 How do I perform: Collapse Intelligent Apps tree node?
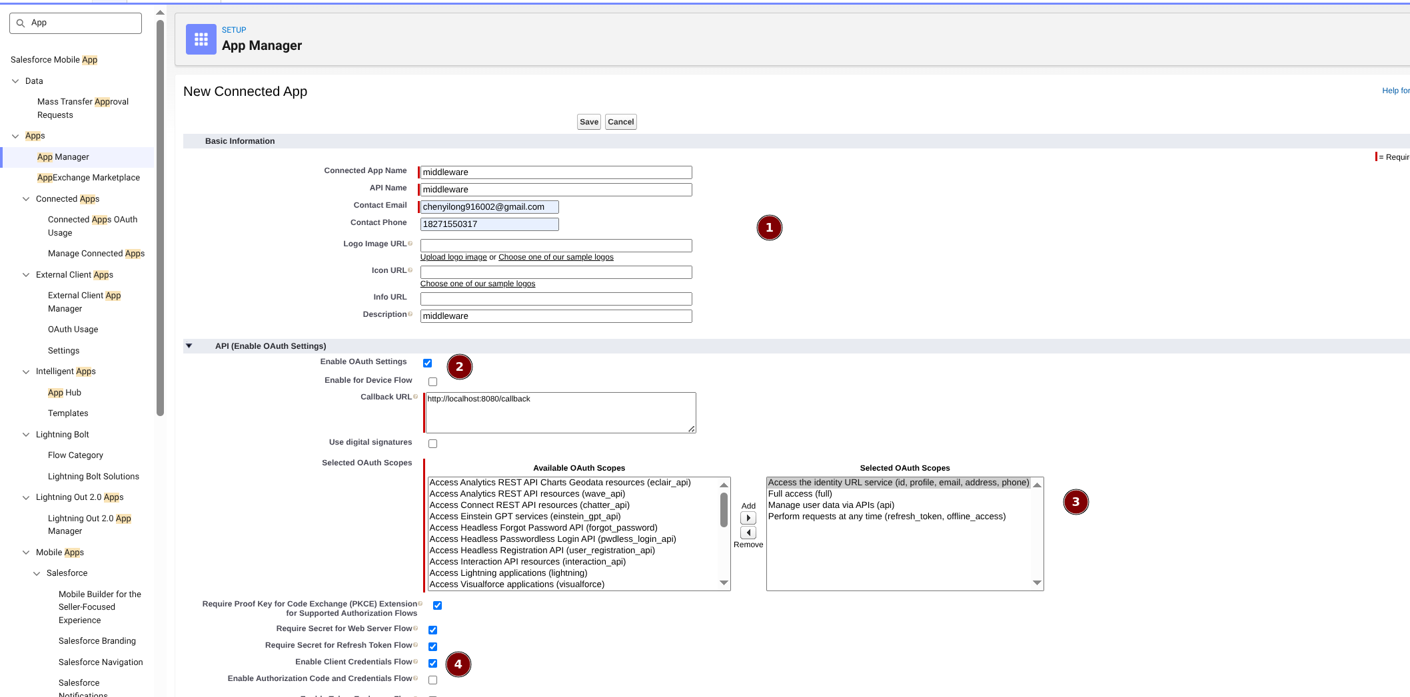(x=26, y=371)
